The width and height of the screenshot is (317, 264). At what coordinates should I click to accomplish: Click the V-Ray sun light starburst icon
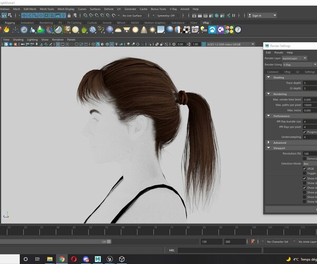152,30
